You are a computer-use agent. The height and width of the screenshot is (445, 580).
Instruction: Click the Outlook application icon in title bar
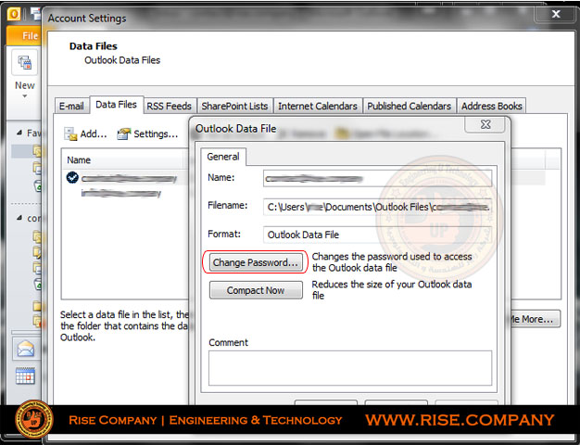point(14,14)
